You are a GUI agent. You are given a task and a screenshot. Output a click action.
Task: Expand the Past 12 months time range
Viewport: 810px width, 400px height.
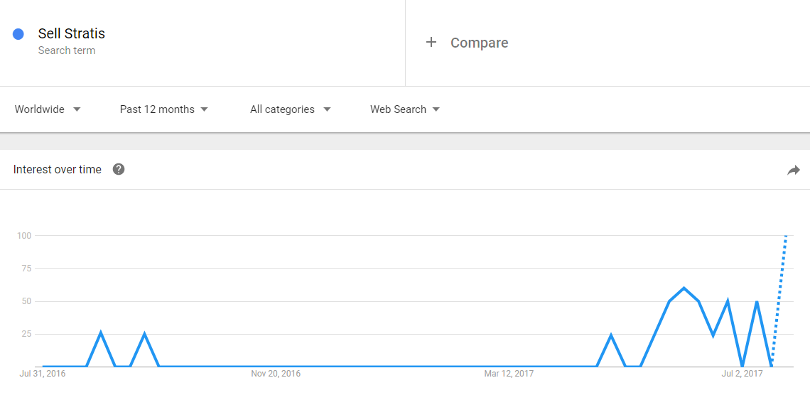click(x=163, y=109)
